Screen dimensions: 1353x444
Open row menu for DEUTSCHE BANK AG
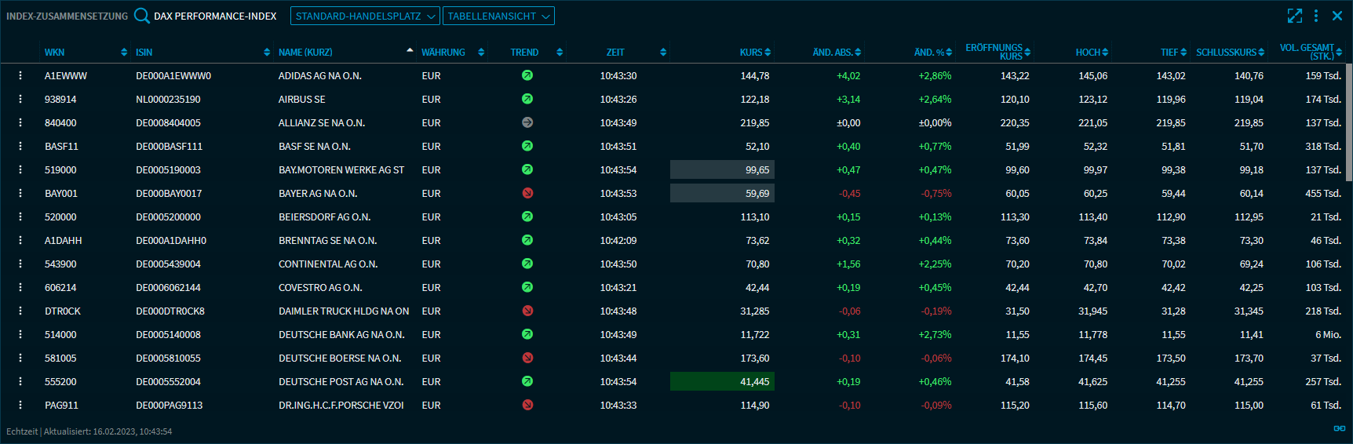20,335
